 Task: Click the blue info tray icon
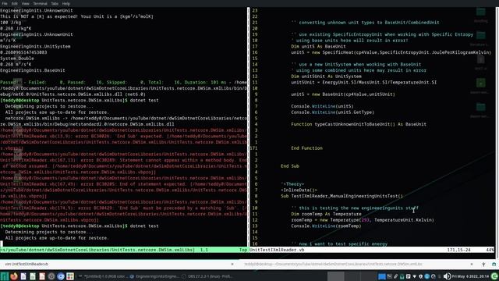(x=426, y=276)
